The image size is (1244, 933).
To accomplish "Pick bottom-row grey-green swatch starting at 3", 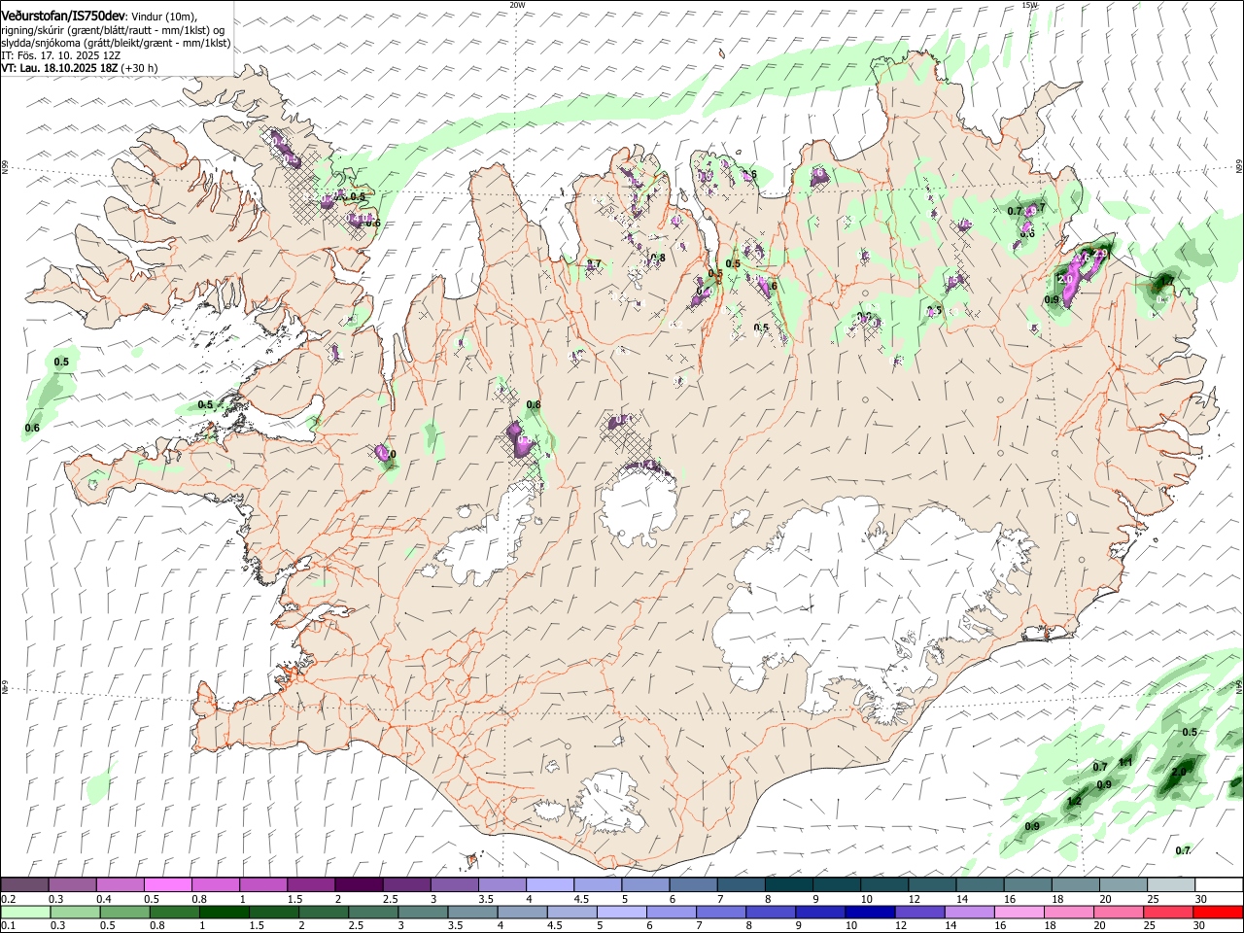I will [424, 912].
